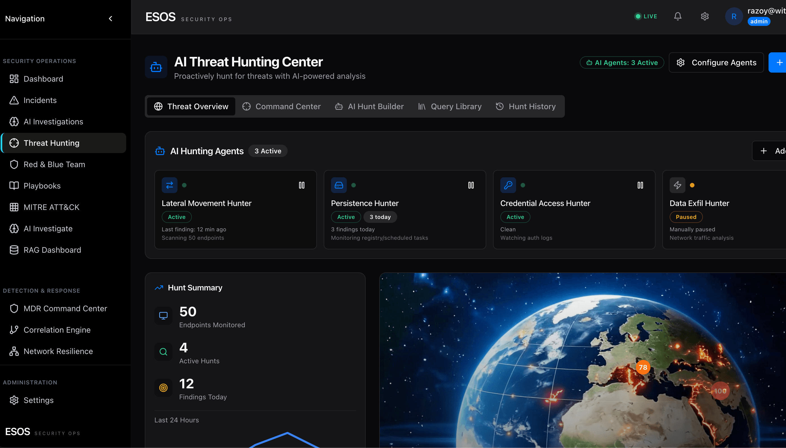Viewport: 786px width, 448px height.
Task: Open Configure Agents
Action: point(716,62)
